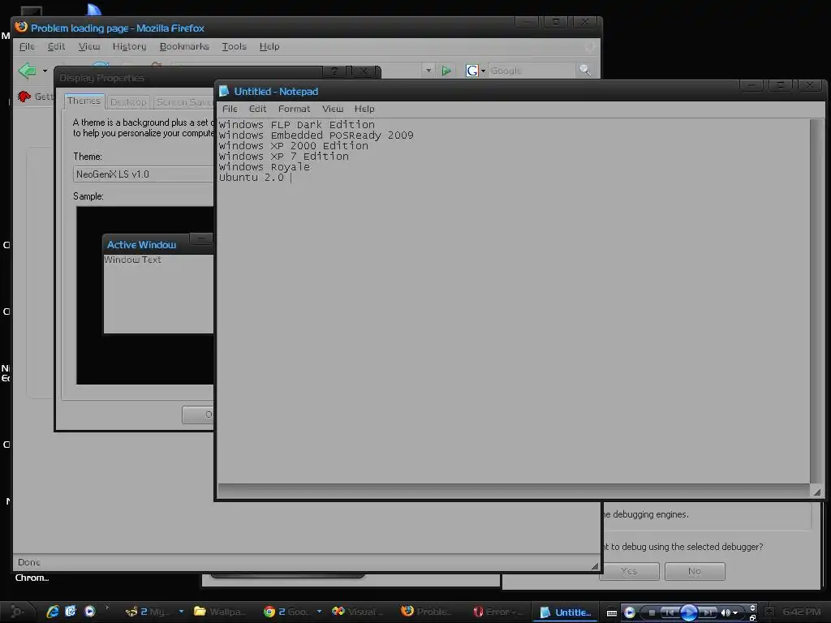This screenshot has width=831, height=623.
Task: Open Notepad Help menu
Action: pyautogui.click(x=364, y=110)
